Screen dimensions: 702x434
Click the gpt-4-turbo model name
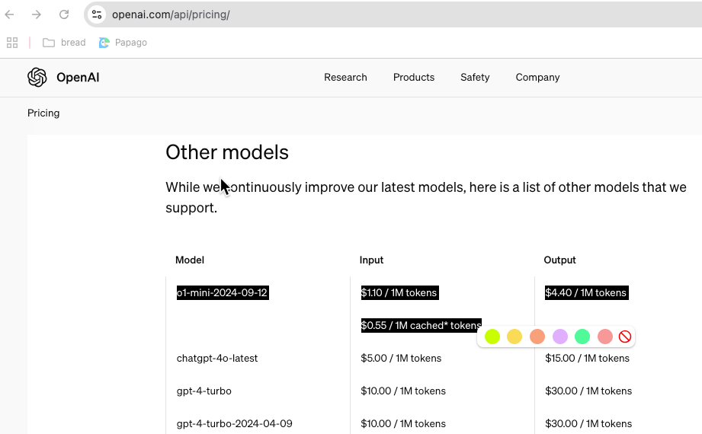[204, 391]
